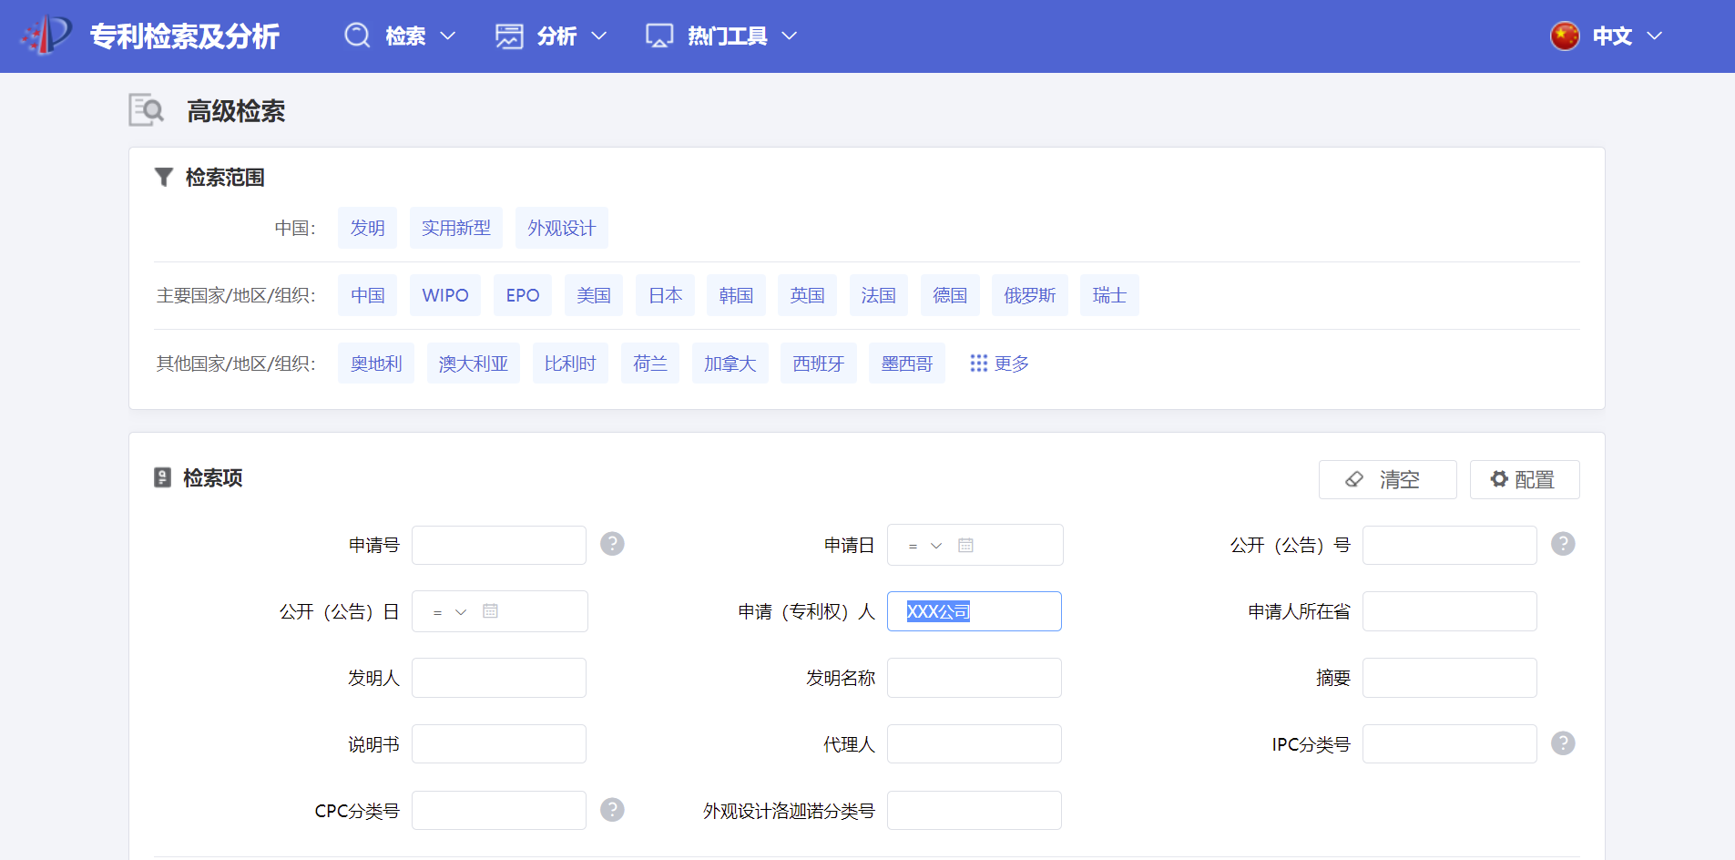Click the 发明名称 input field

(974, 678)
